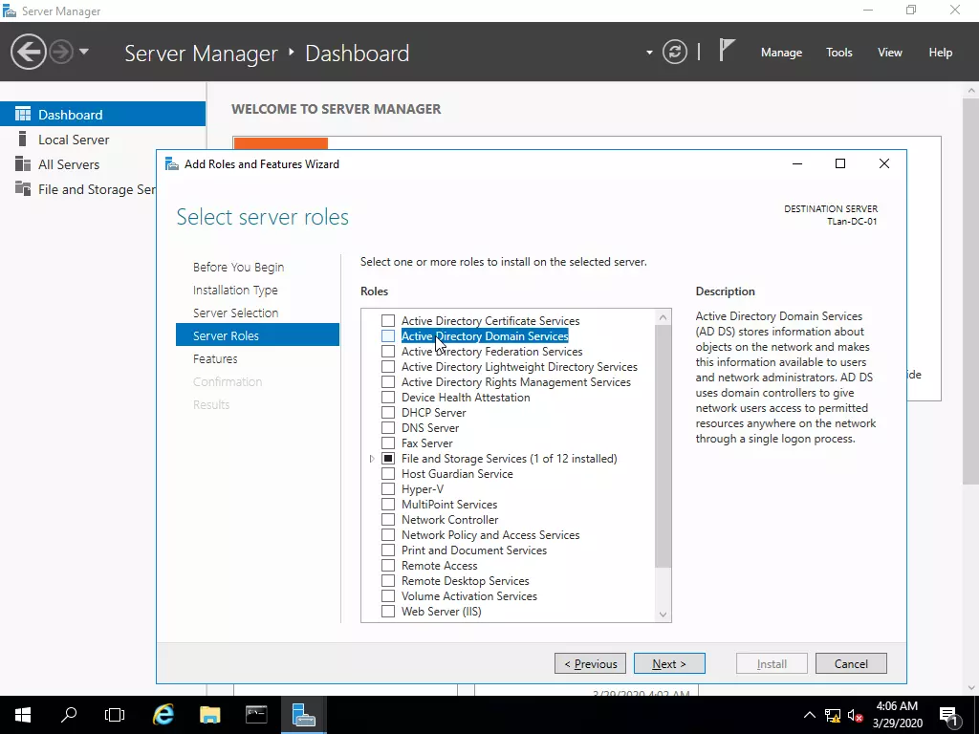Select the Server Roles wizard step

[257, 335]
